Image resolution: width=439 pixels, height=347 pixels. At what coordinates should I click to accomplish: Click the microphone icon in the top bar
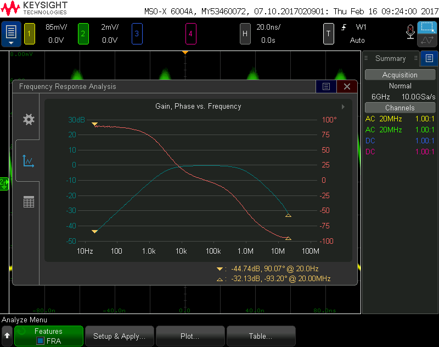pos(410,32)
